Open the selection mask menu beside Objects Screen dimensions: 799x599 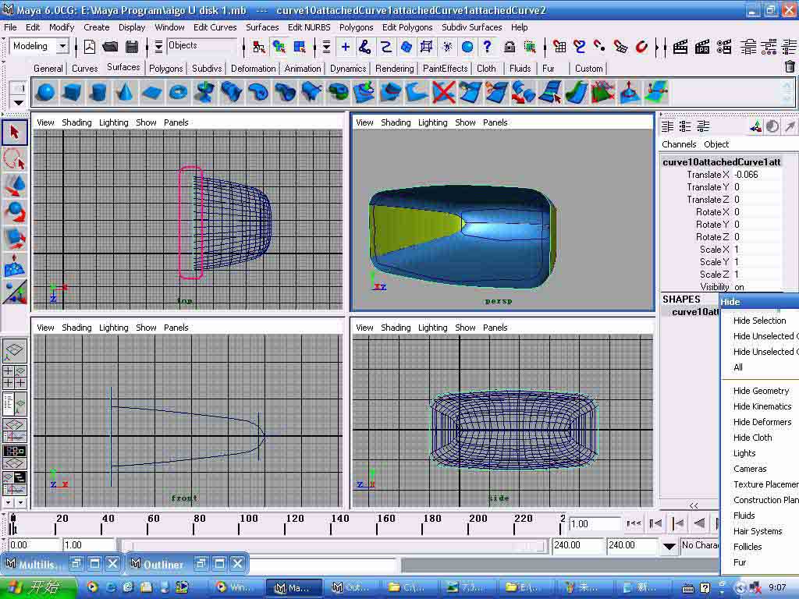click(158, 47)
